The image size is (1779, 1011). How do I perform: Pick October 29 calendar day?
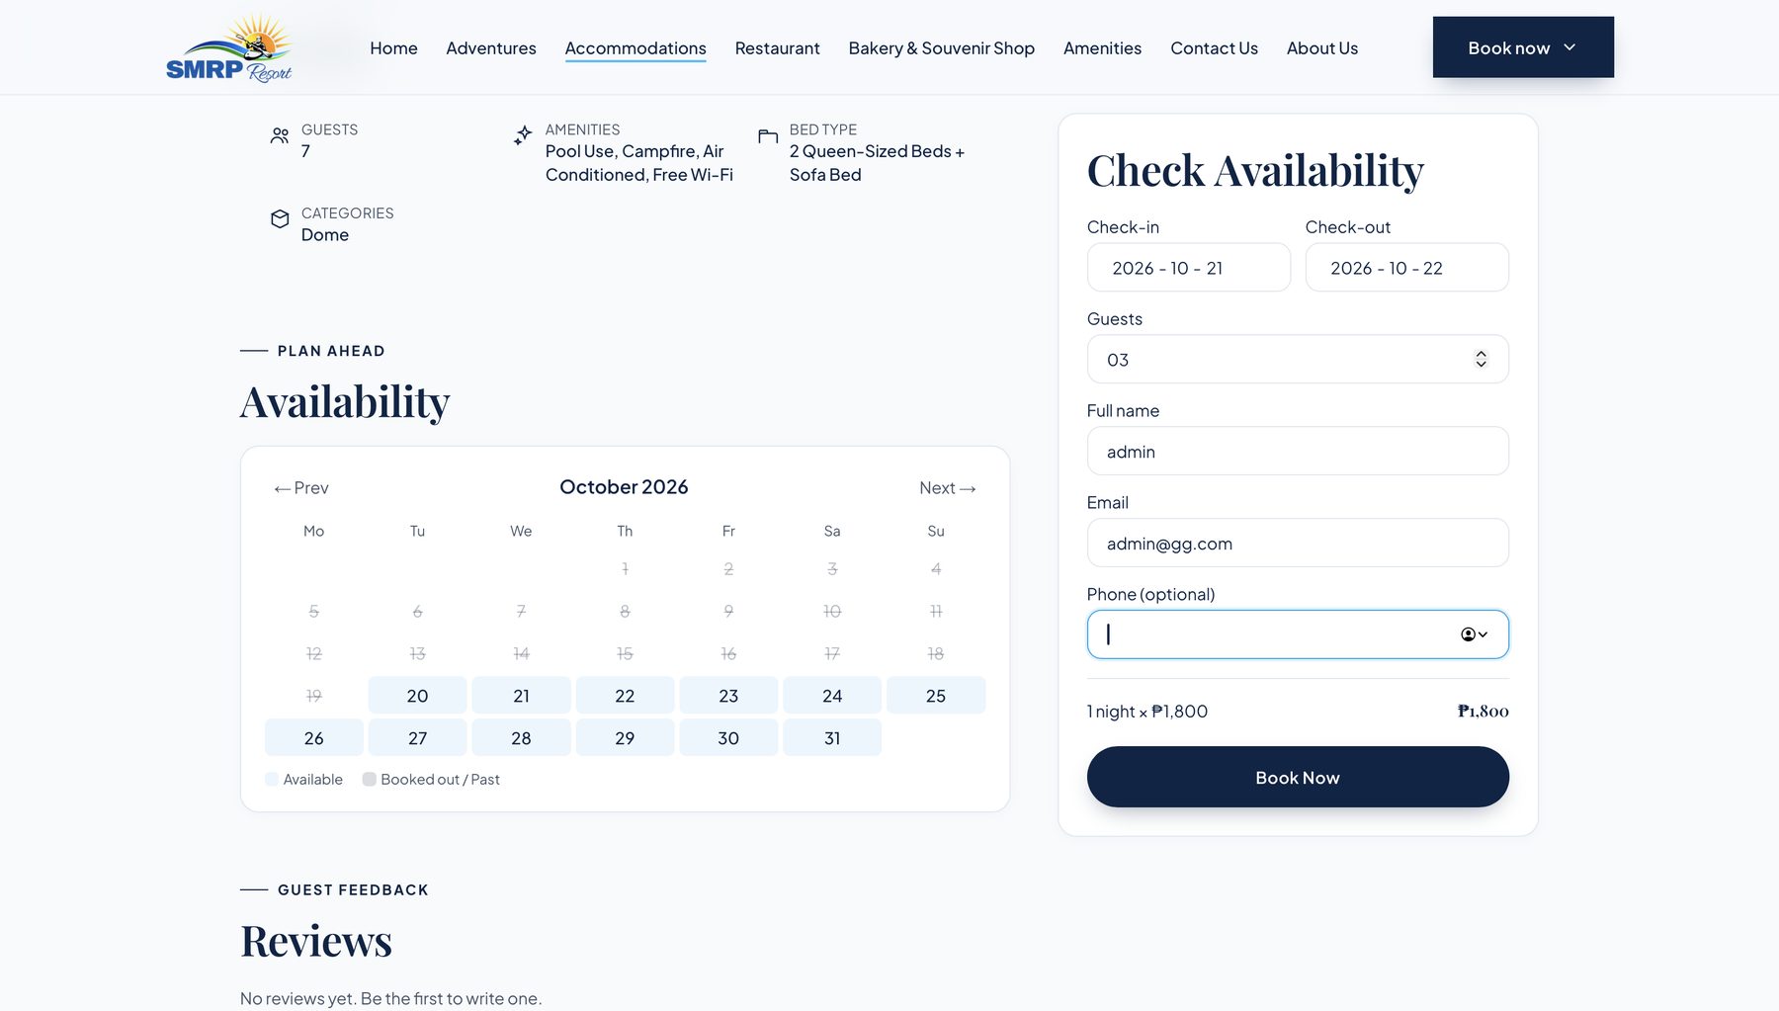(625, 738)
